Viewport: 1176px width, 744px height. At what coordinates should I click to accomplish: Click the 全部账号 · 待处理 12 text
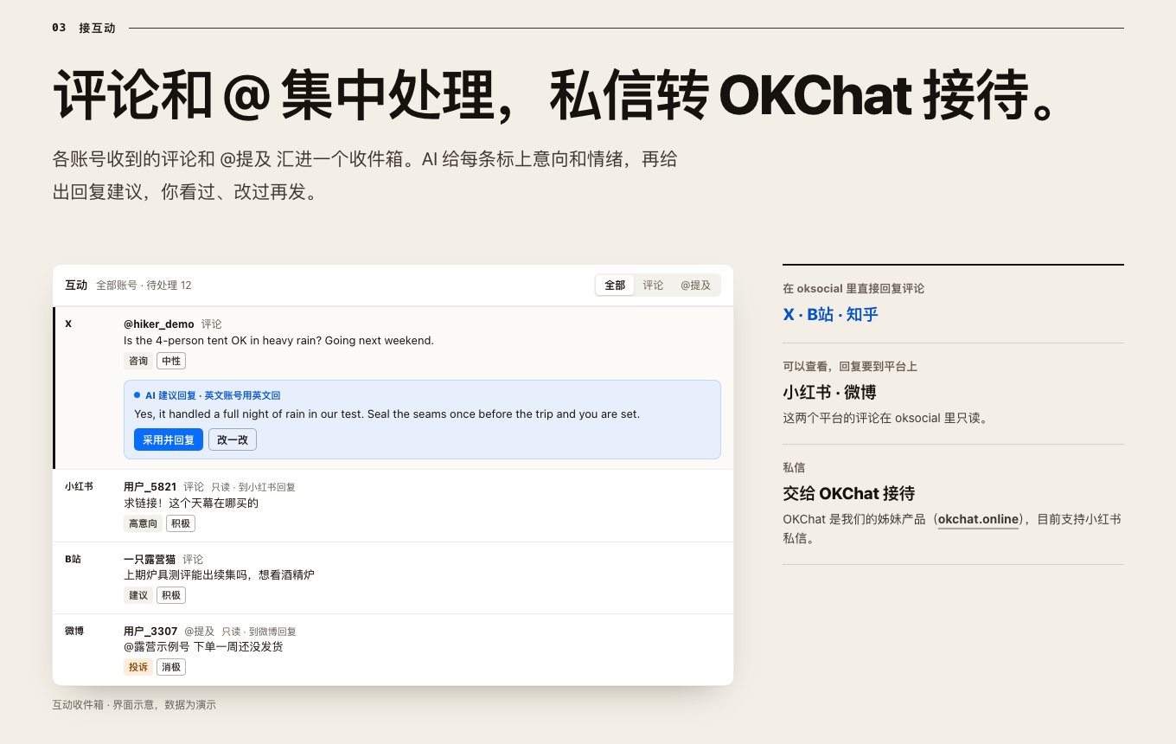tap(144, 285)
